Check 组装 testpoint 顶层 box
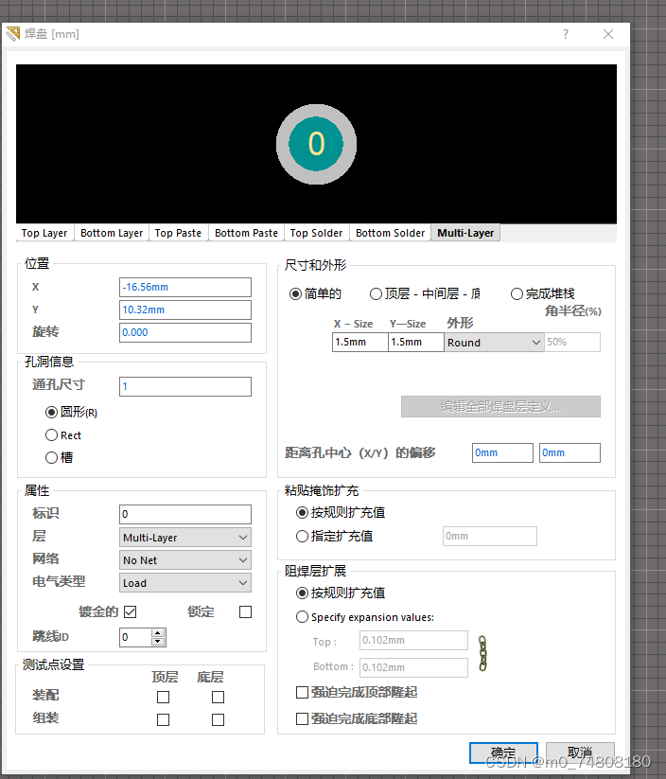 coord(163,720)
